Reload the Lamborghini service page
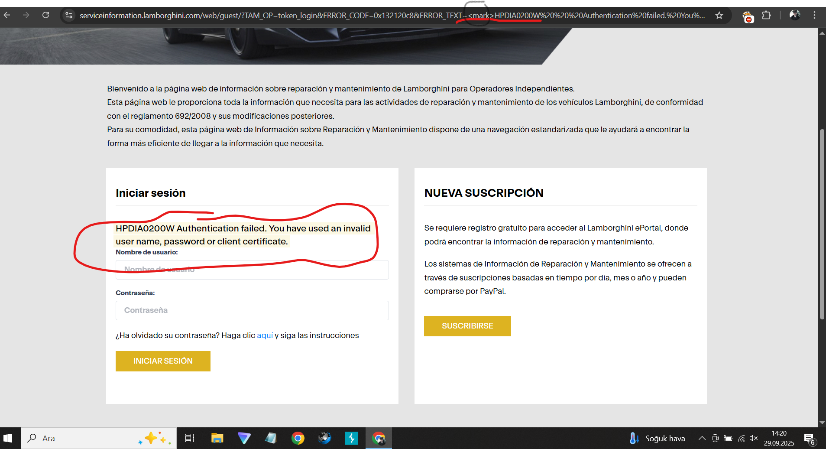Viewport: 826px width, 449px height. (45, 15)
